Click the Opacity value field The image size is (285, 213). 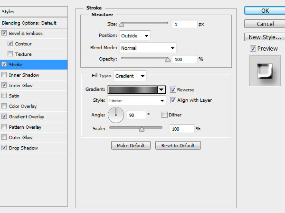[x=184, y=59]
